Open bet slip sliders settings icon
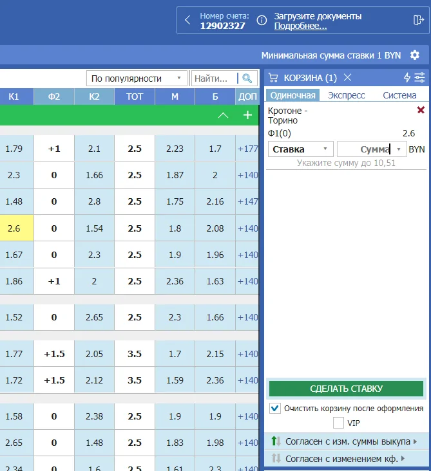 click(x=419, y=78)
